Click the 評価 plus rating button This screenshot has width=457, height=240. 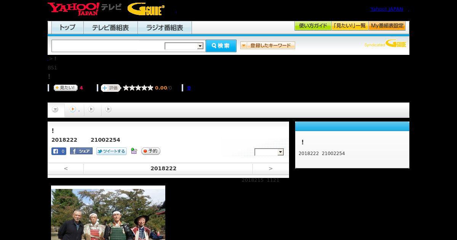(x=110, y=88)
